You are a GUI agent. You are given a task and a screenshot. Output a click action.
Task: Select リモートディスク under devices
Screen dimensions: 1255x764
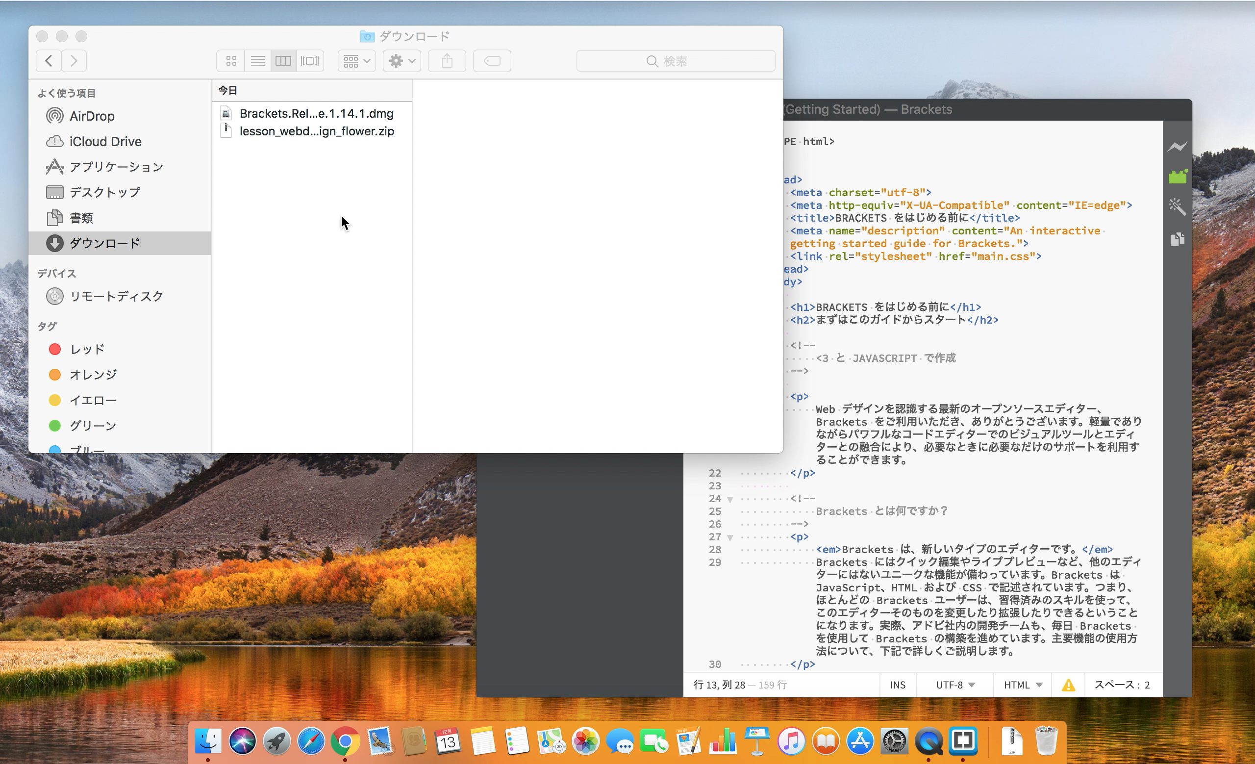120,296
